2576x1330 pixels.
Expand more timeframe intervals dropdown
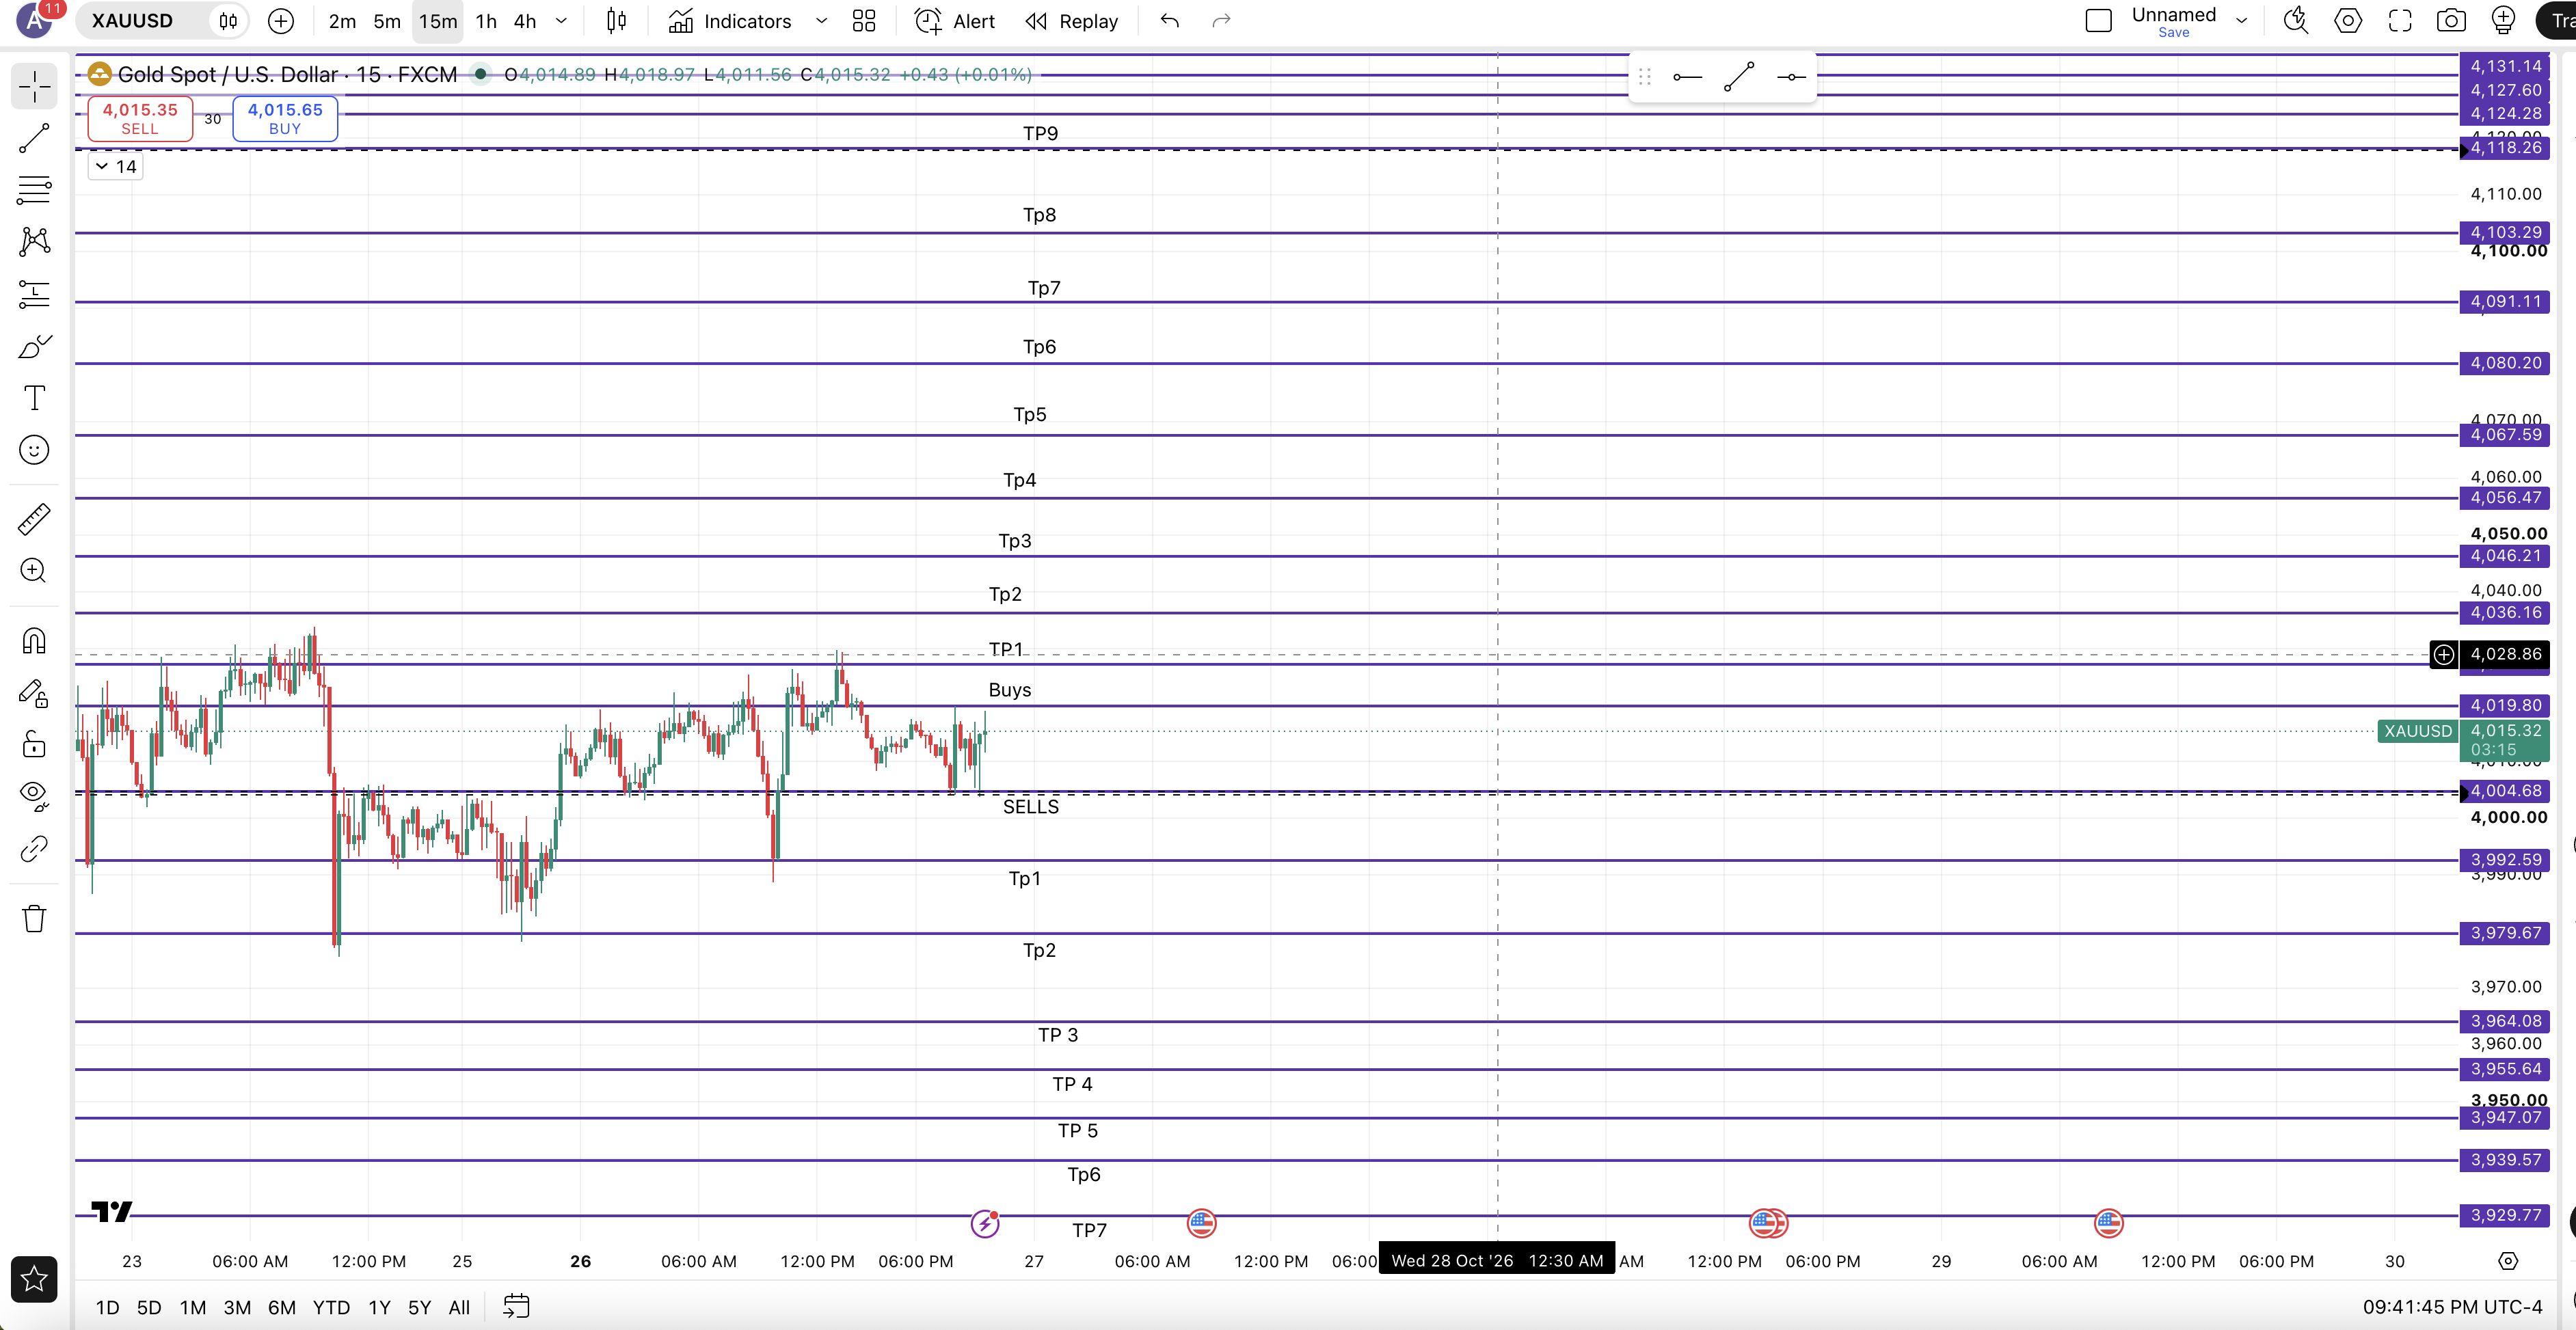[x=561, y=21]
